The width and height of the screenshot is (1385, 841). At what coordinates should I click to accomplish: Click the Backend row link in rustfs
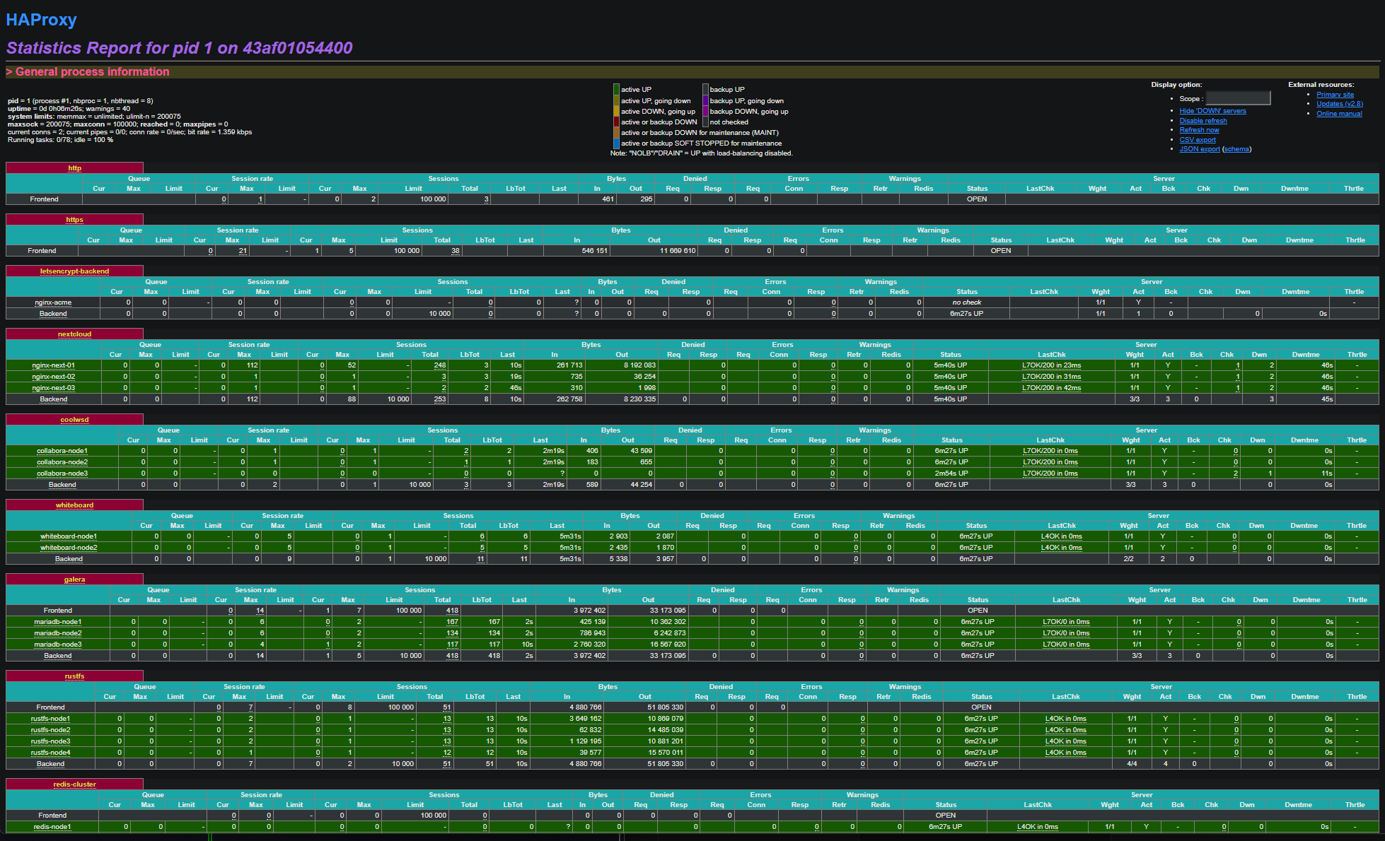tap(50, 764)
